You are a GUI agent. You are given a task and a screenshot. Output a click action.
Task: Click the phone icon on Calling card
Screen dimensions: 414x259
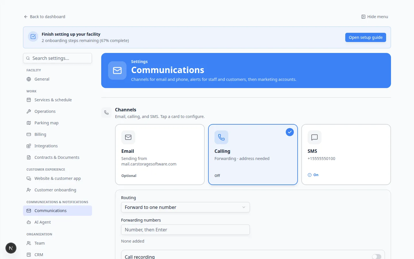click(x=221, y=137)
